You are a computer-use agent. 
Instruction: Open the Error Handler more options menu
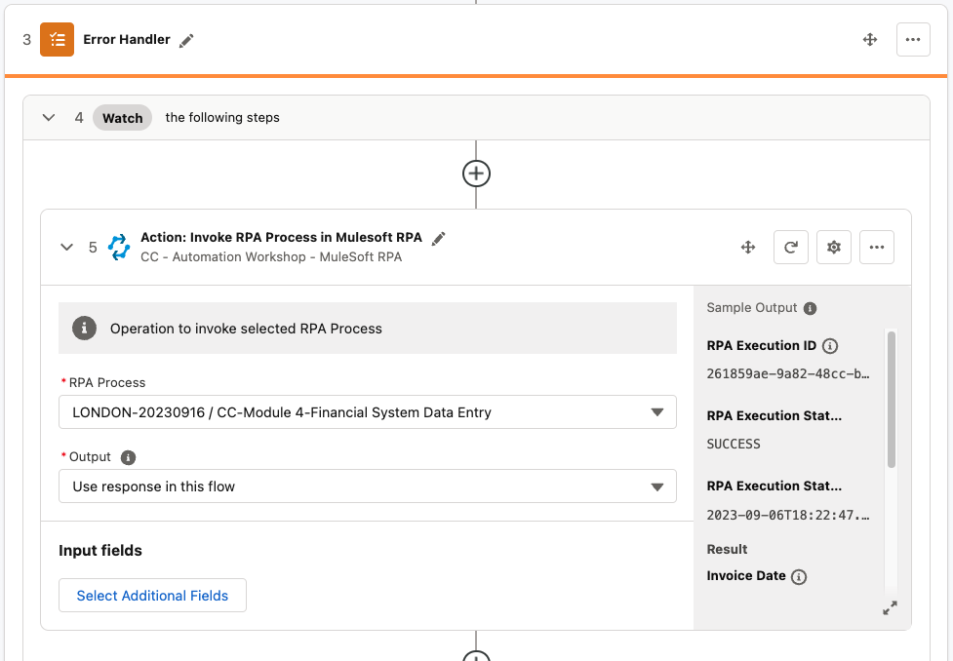pos(913,40)
